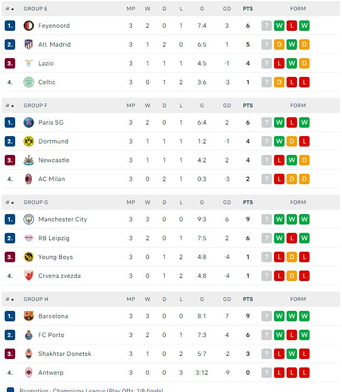This screenshot has width=342, height=392.
Task: Click Lazio's orange D form badge
Action: click(x=304, y=63)
